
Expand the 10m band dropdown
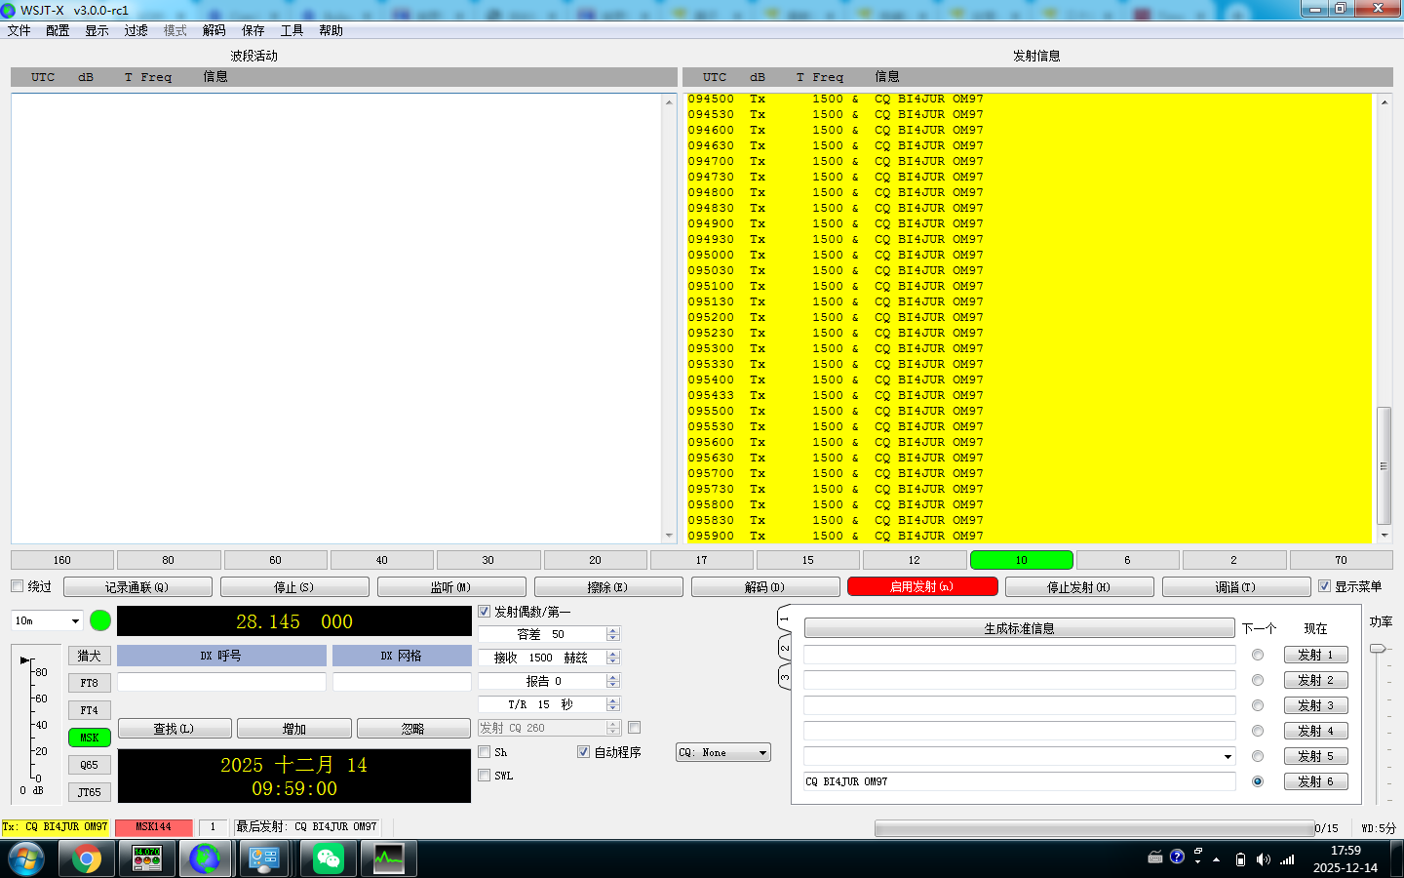coord(75,620)
